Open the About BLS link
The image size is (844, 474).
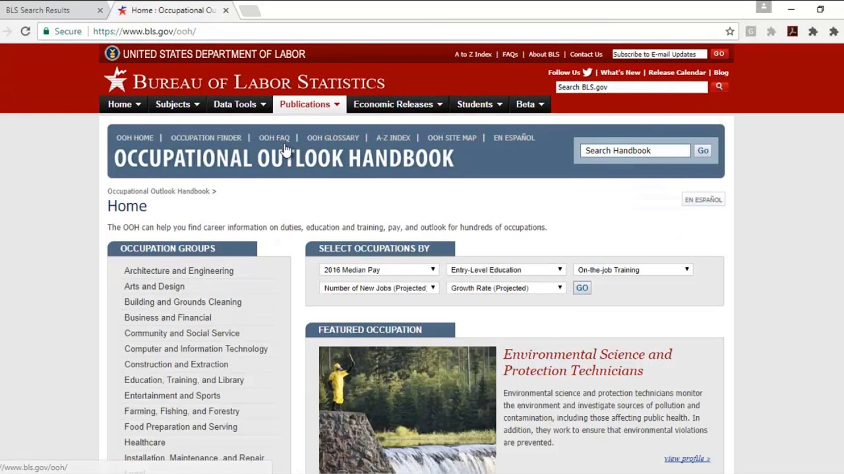pos(543,54)
